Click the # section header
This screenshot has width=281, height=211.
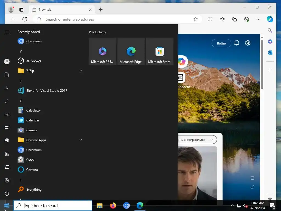[x=21, y=51]
